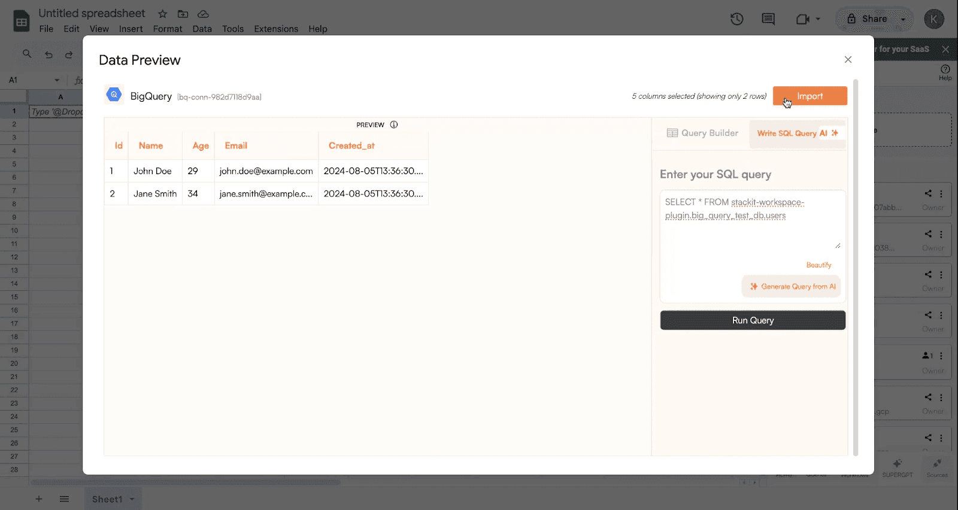The width and height of the screenshot is (958, 510).
Task: Click the Data Preview vertical scrollbar
Action: click(x=856, y=267)
